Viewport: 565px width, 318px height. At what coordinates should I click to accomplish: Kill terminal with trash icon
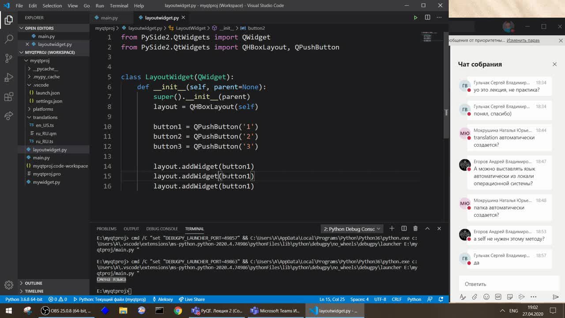(x=415, y=228)
